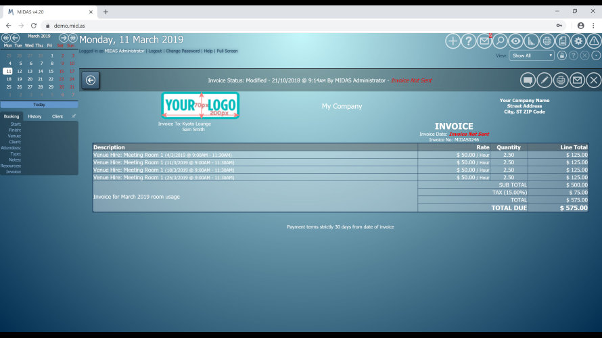Email invoice using invoice bar envelope icon

click(x=578, y=80)
